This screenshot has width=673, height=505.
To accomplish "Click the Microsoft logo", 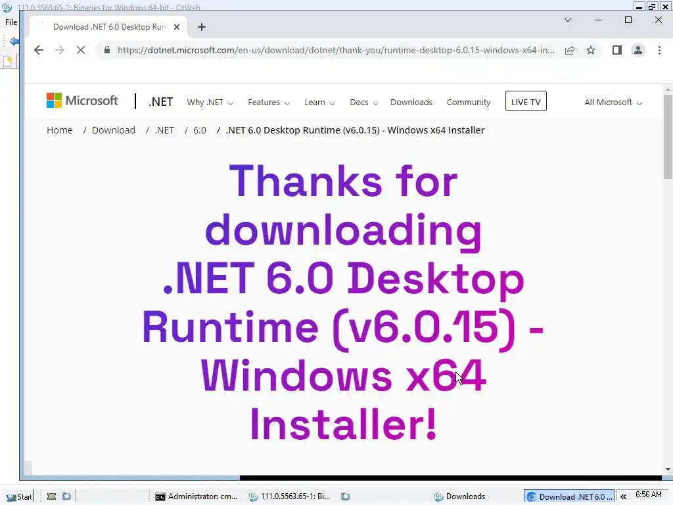I will click(x=82, y=101).
